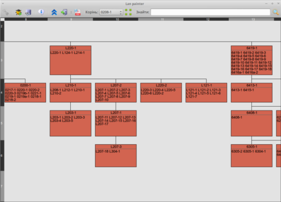The height and width of the screenshot is (202, 281).
Task: Click row 6 in the left ruler
Action: 2,155
